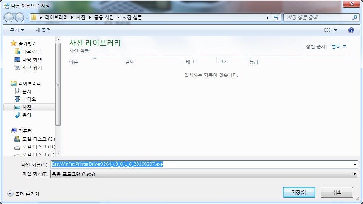Open the 음악 library

pyautogui.click(x=26, y=115)
